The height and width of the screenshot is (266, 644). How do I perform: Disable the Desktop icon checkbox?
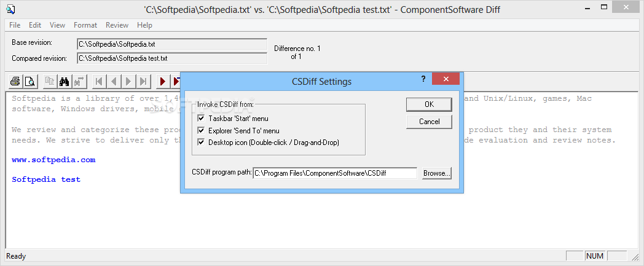coord(201,143)
